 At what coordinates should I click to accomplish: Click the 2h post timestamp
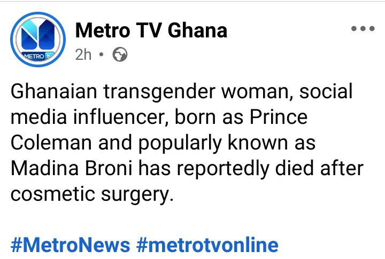coord(83,55)
